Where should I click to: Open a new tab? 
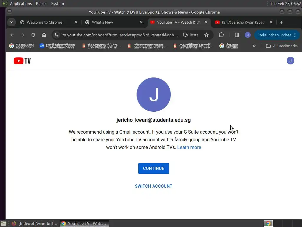(x=282, y=22)
